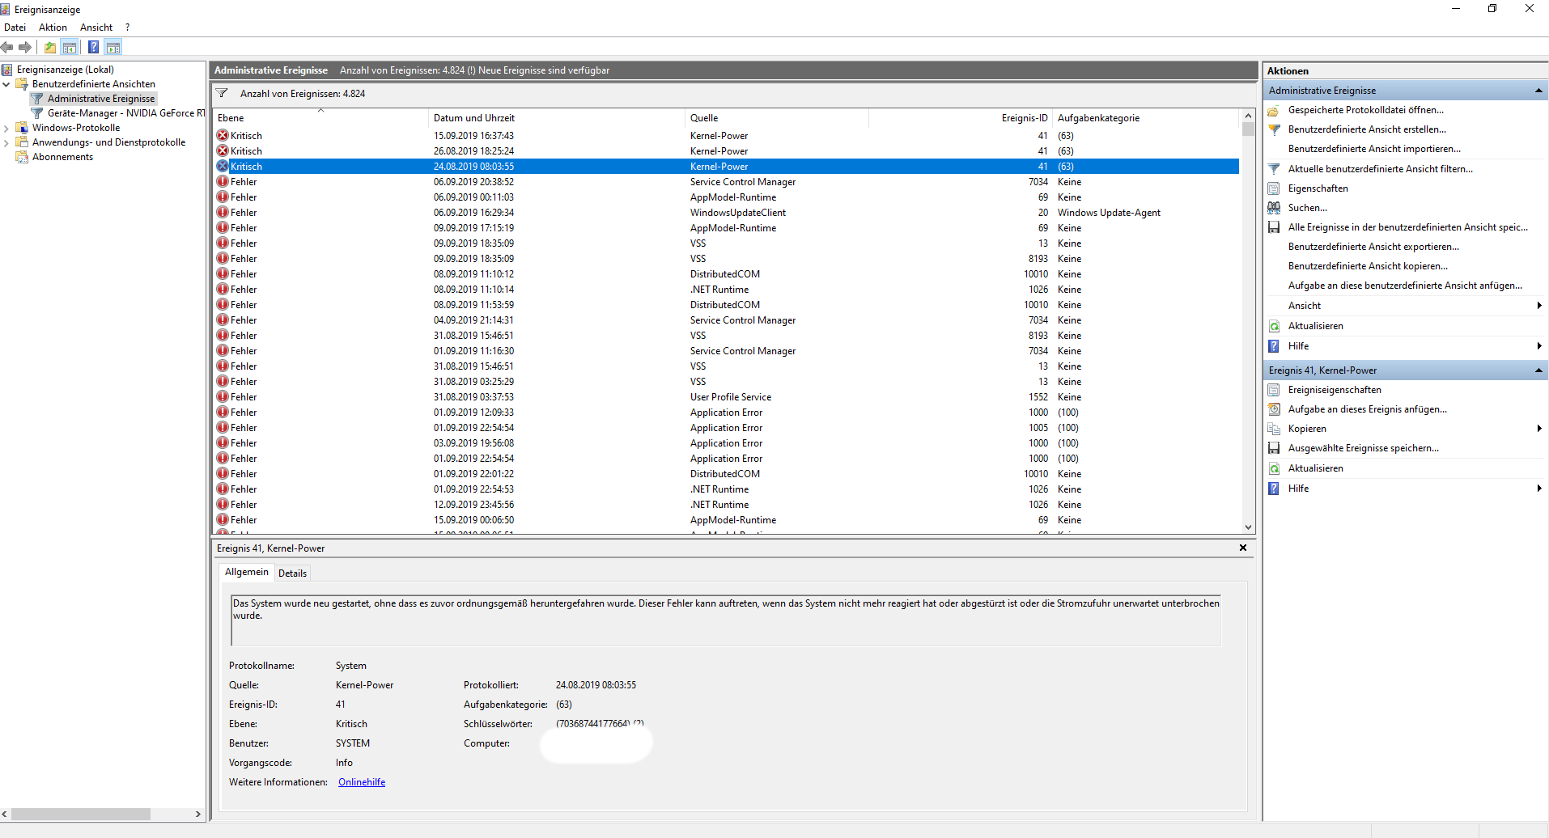
Task: Open the upper Hilfe submenu arrow
Action: pos(1538,346)
